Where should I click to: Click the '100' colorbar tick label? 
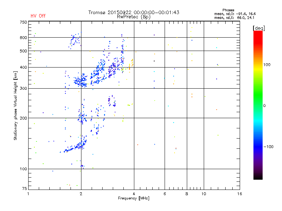[267, 65]
